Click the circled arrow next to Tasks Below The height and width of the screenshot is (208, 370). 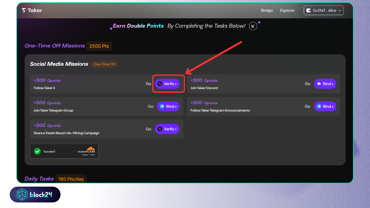(x=253, y=26)
